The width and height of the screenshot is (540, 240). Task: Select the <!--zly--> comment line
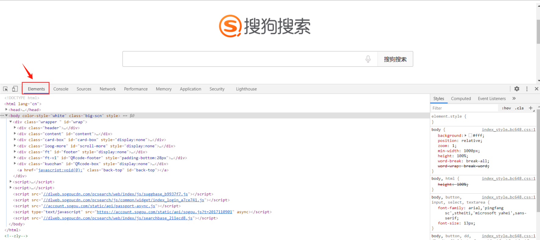16,236
